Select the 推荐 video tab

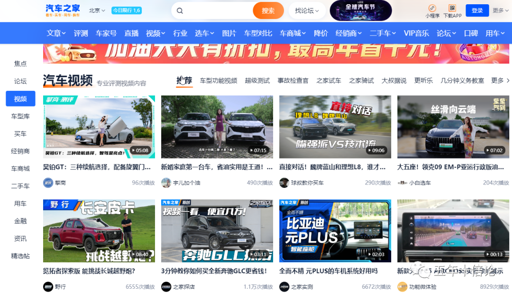pyautogui.click(x=184, y=80)
